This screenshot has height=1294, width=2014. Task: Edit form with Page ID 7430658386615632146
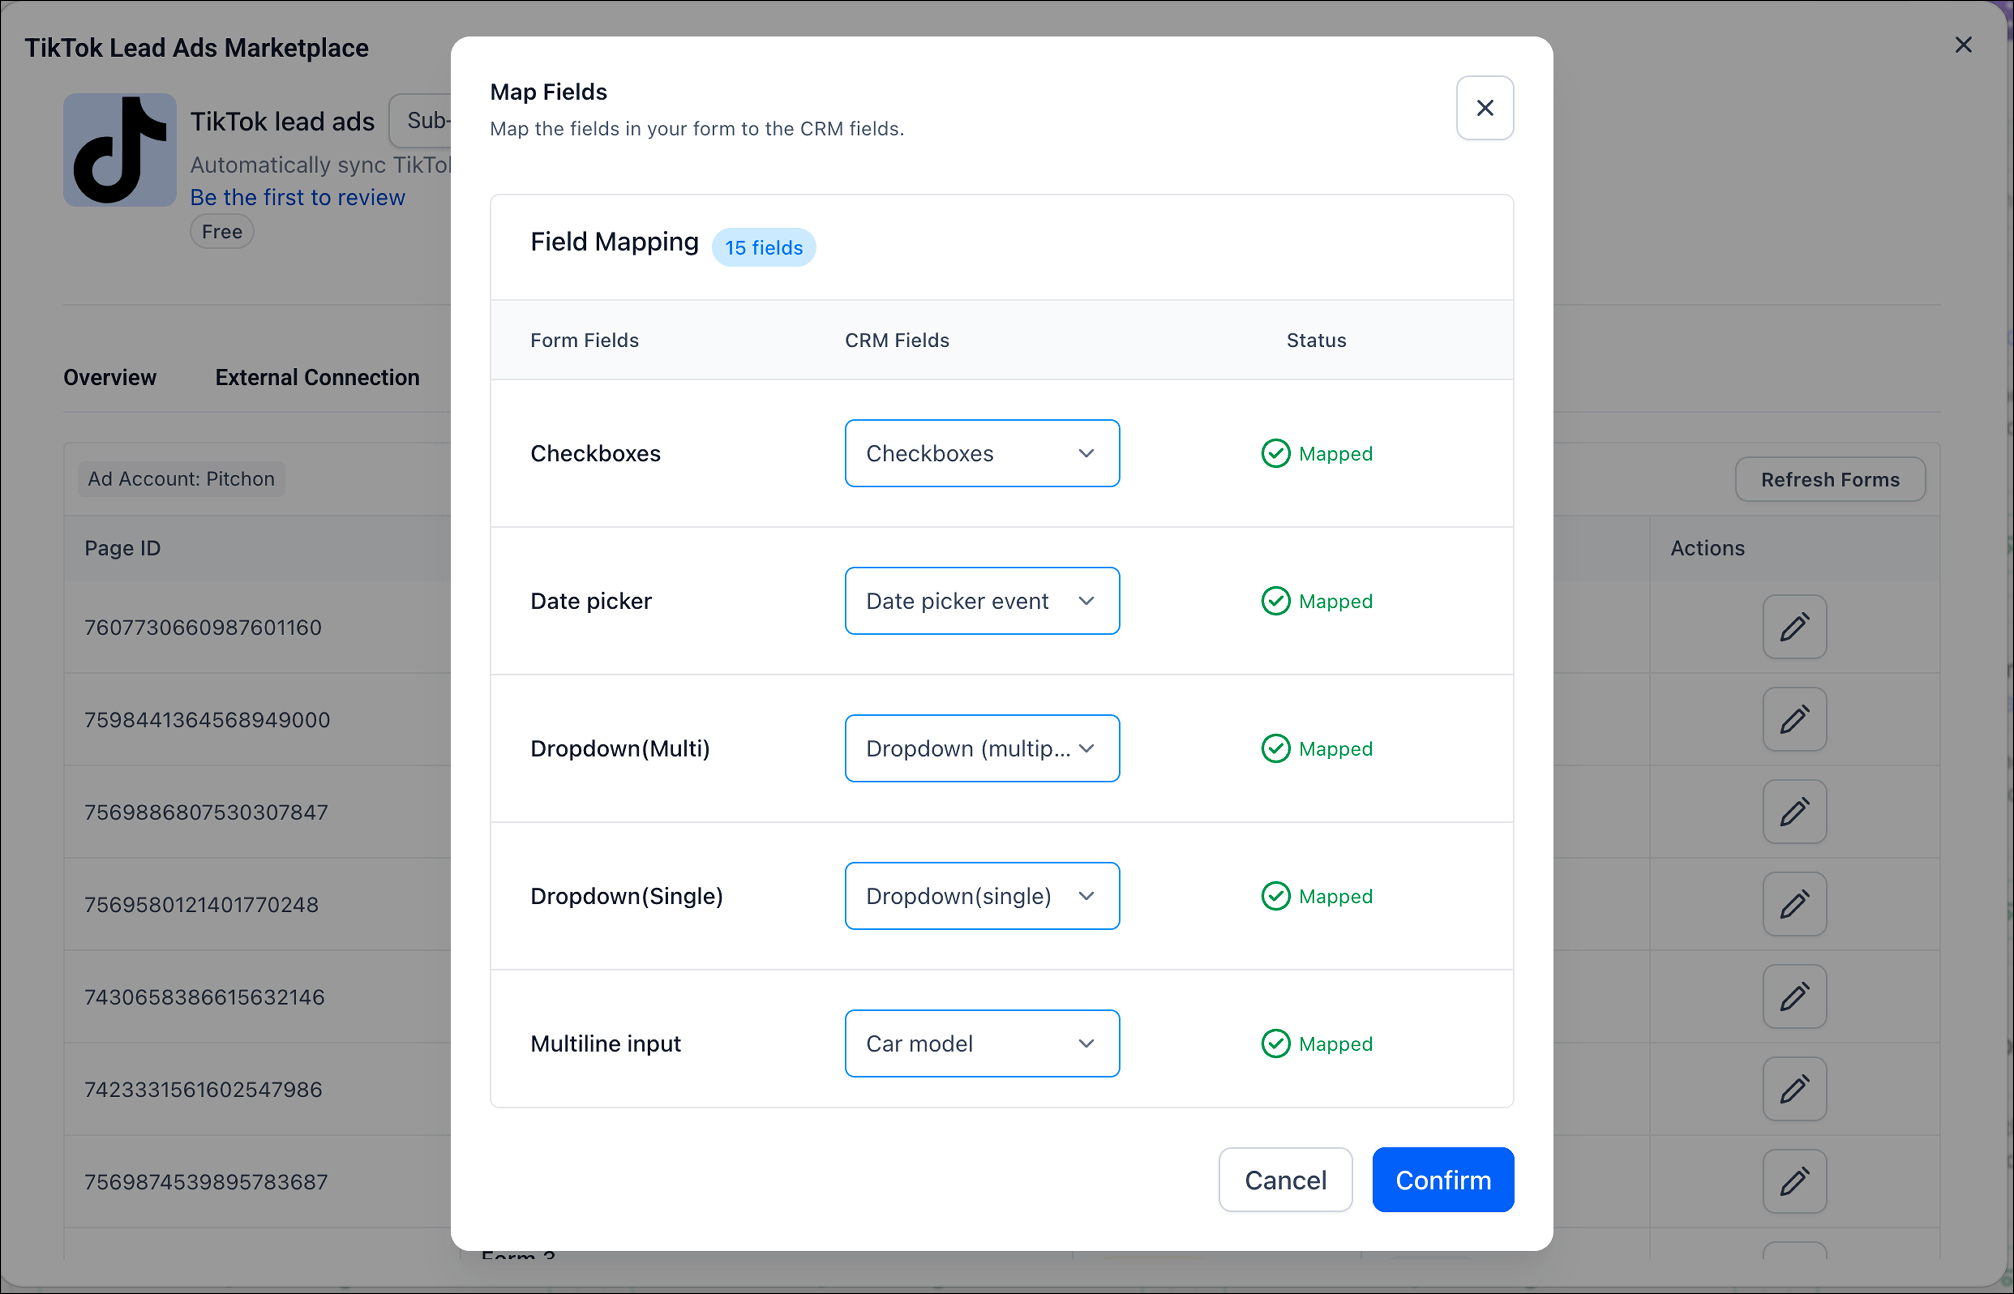click(x=1795, y=996)
